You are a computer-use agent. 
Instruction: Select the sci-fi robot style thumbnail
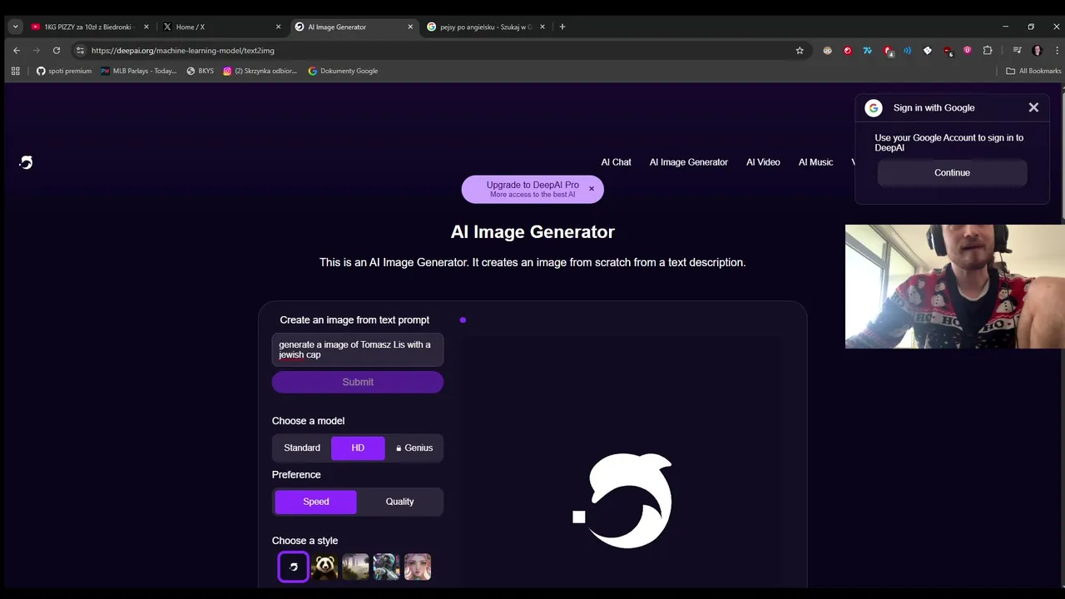pos(386,567)
